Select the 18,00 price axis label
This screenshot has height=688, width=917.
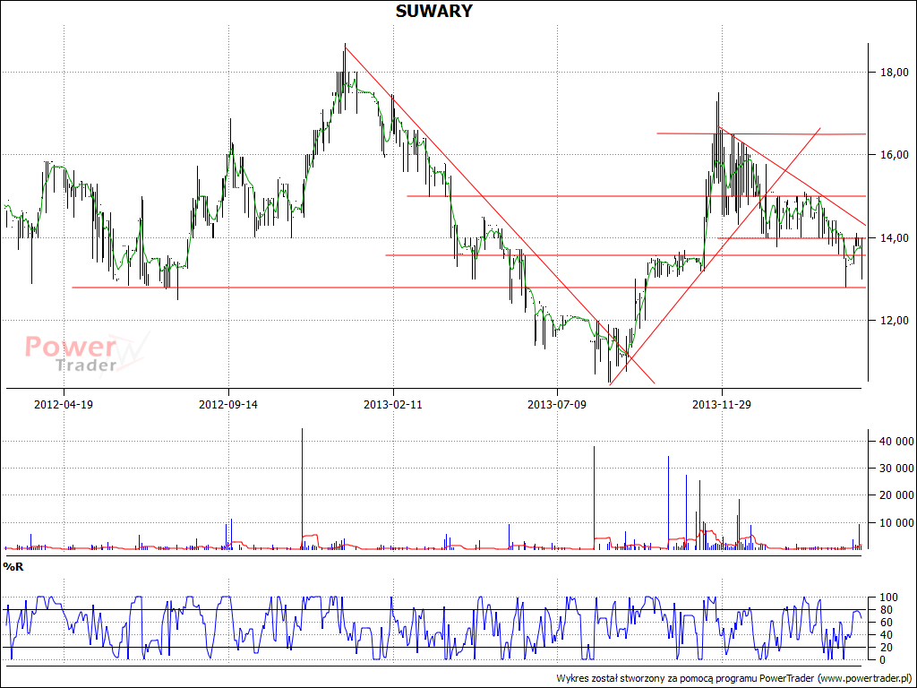pos(895,73)
